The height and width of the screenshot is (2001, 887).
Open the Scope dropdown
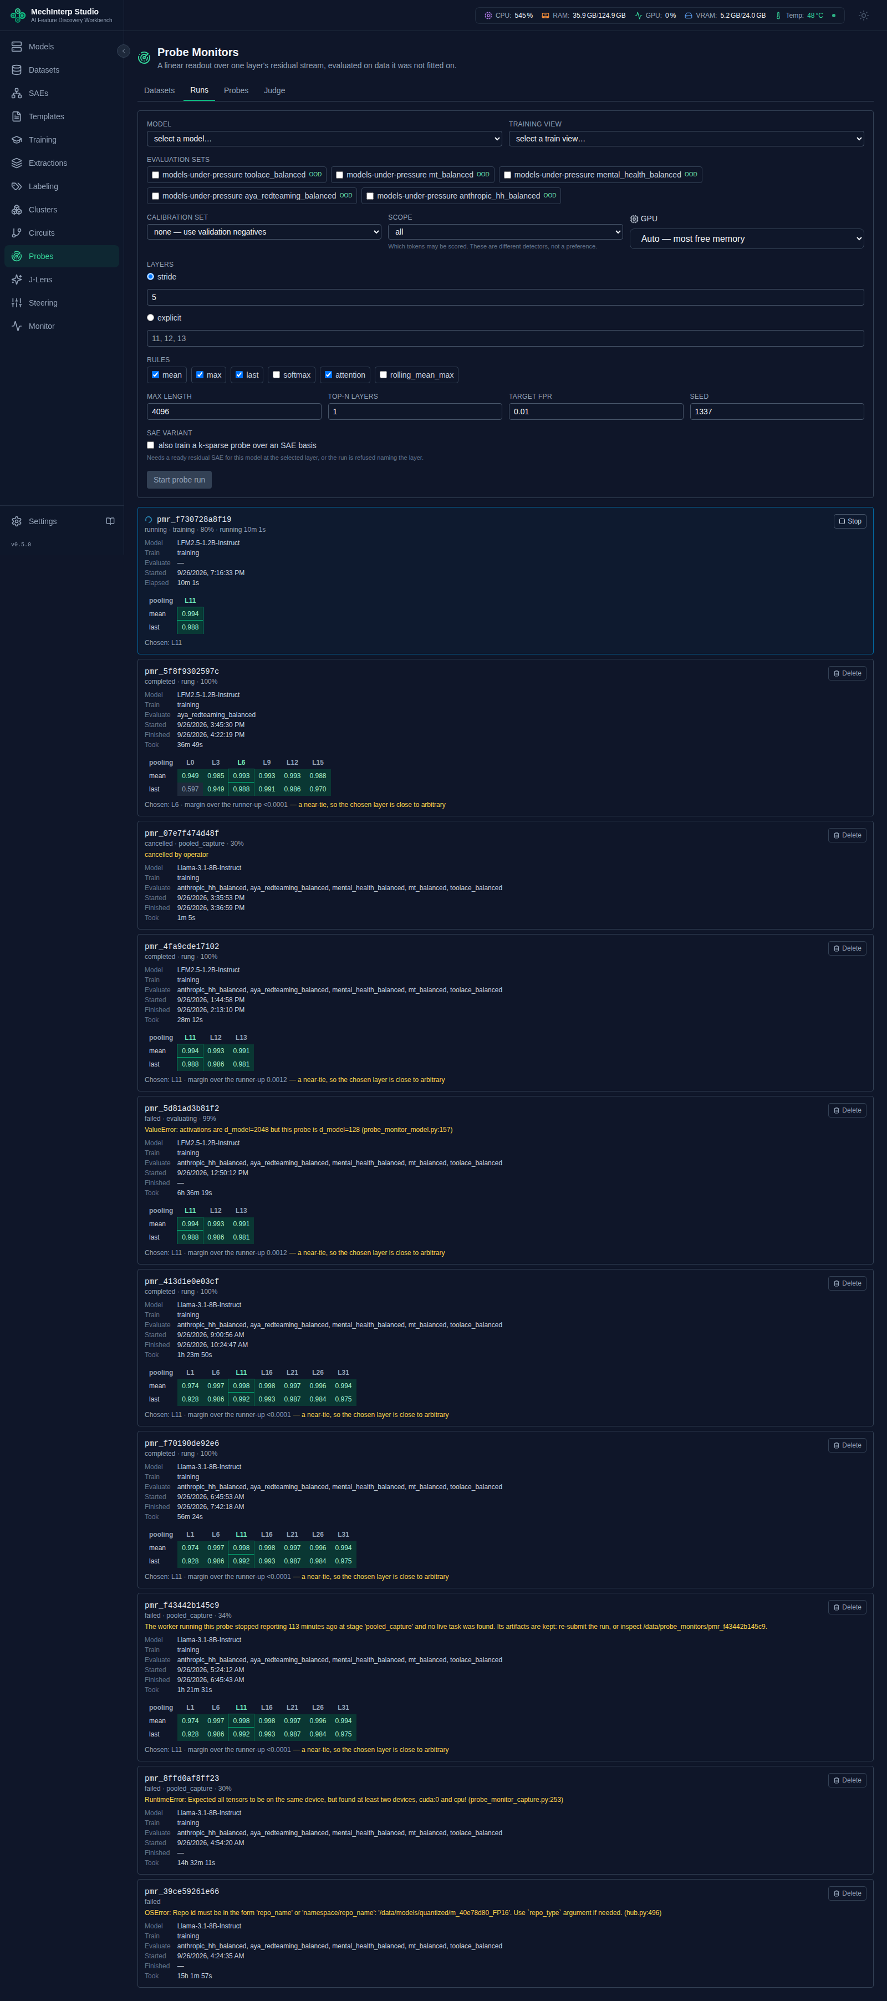(x=506, y=231)
